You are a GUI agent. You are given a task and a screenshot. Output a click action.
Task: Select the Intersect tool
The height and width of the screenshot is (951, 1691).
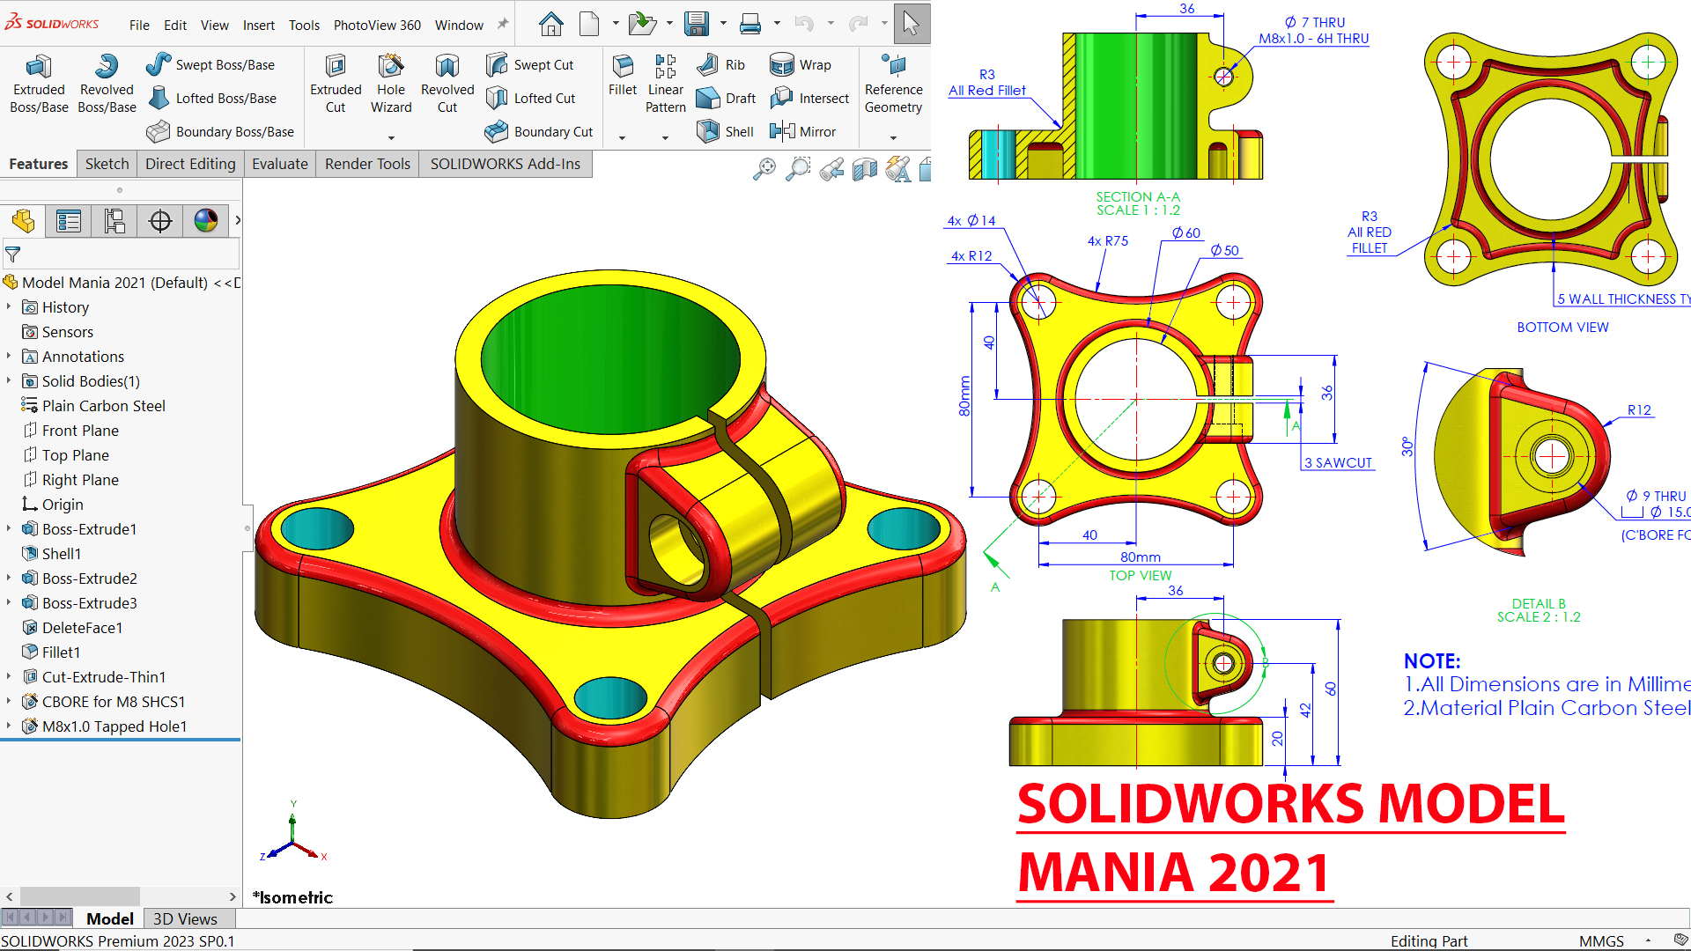tap(809, 98)
